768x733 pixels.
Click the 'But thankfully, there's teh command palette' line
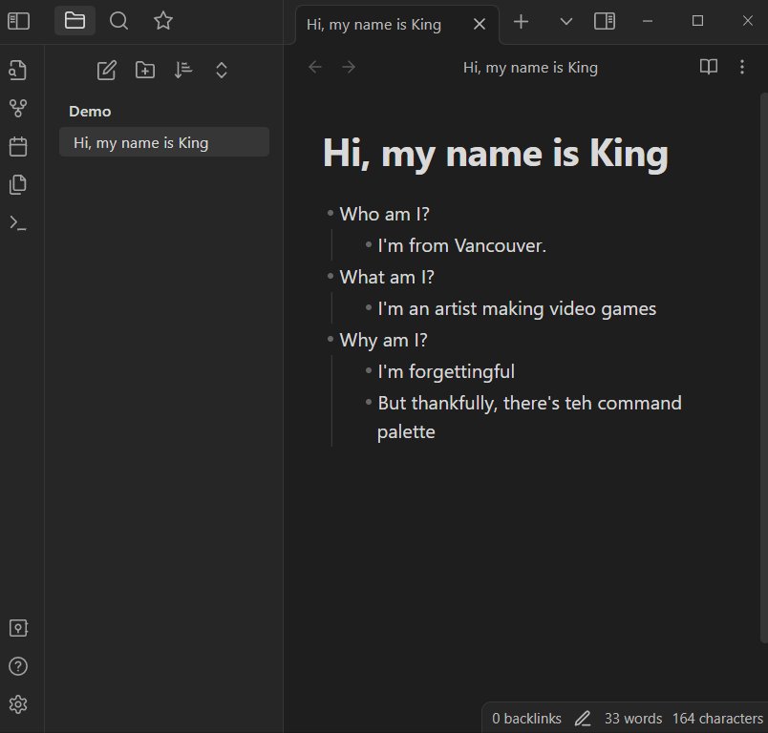pyautogui.click(x=529, y=417)
